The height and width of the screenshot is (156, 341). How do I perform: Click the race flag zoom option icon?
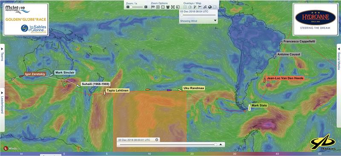(x=153, y=7)
